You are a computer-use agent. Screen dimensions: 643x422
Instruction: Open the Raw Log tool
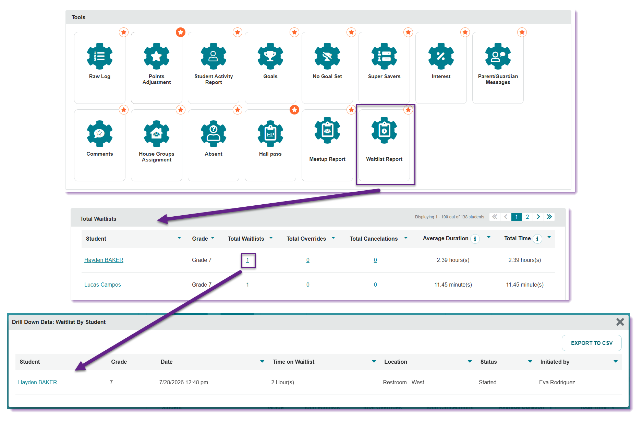(x=100, y=68)
